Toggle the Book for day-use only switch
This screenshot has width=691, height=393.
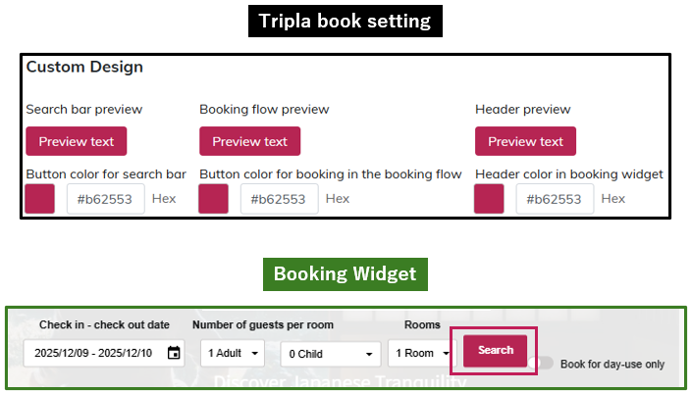[542, 364]
